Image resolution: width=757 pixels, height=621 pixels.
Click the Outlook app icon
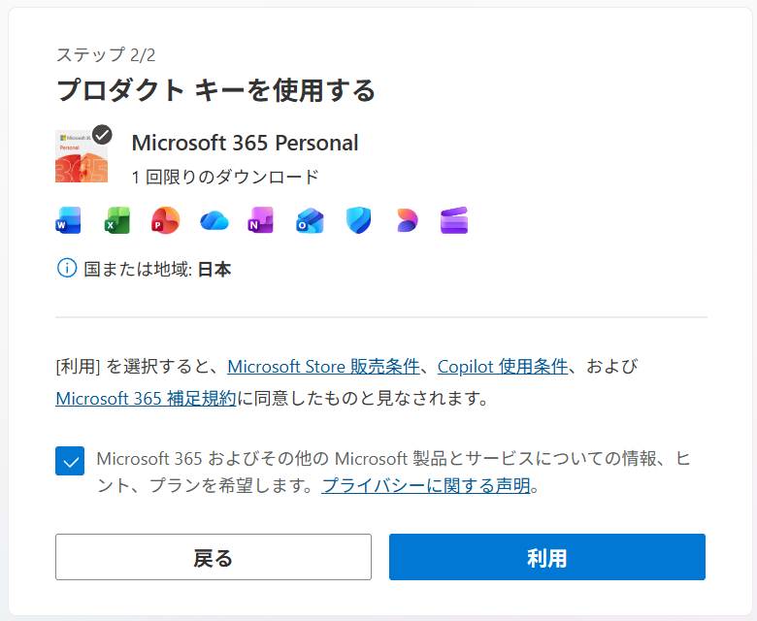(310, 221)
